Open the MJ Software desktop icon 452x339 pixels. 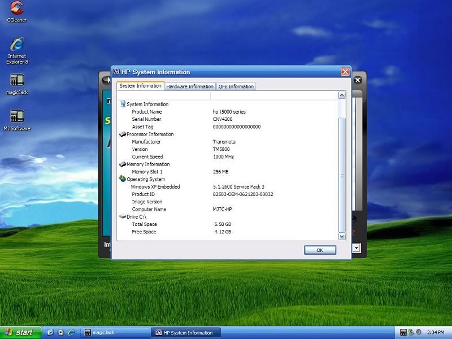coord(17,116)
